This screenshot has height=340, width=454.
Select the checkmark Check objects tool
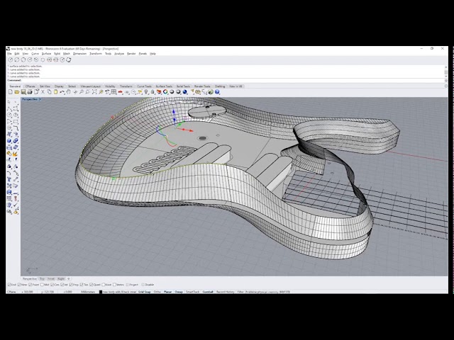click(16, 205)
